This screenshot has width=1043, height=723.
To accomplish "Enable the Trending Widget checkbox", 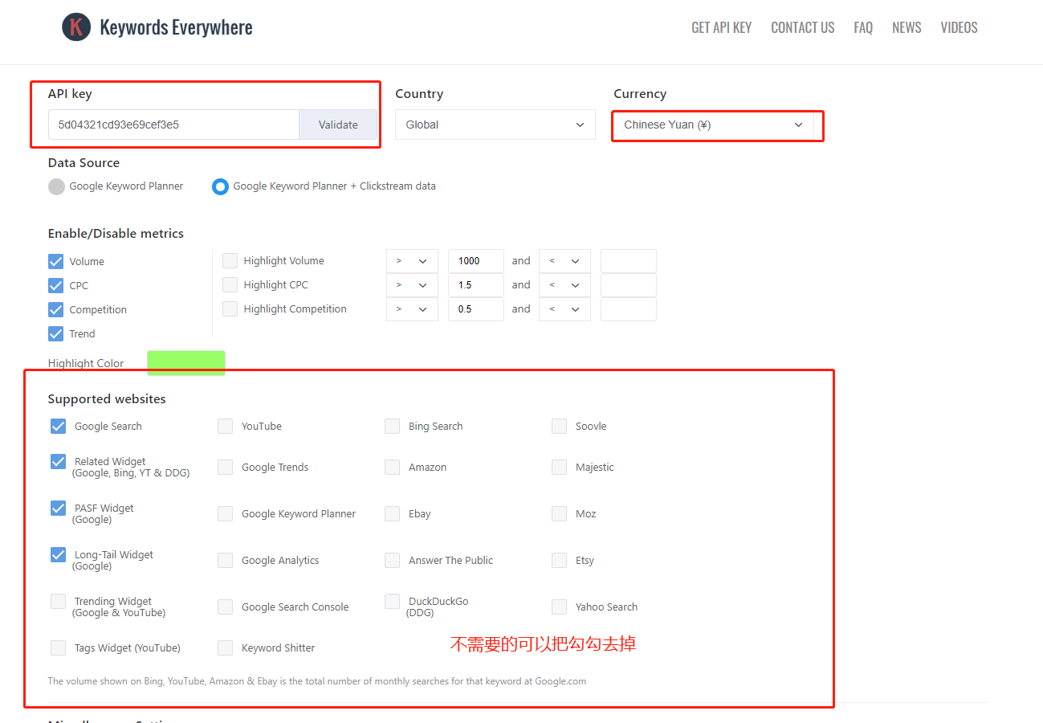I will (58, 601).
